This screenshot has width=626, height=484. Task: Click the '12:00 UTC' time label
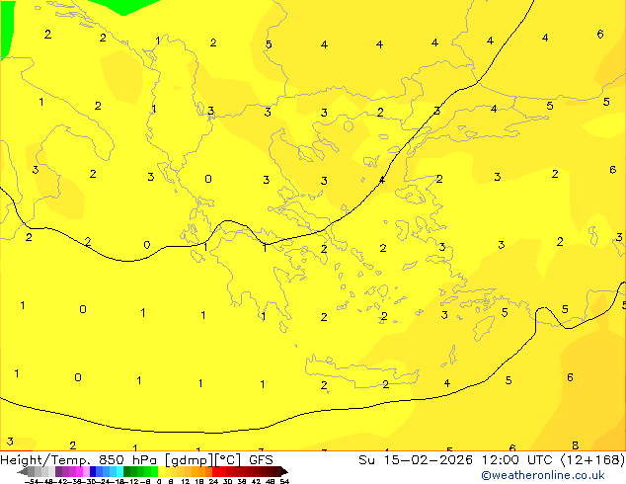(x=519, y=460)
